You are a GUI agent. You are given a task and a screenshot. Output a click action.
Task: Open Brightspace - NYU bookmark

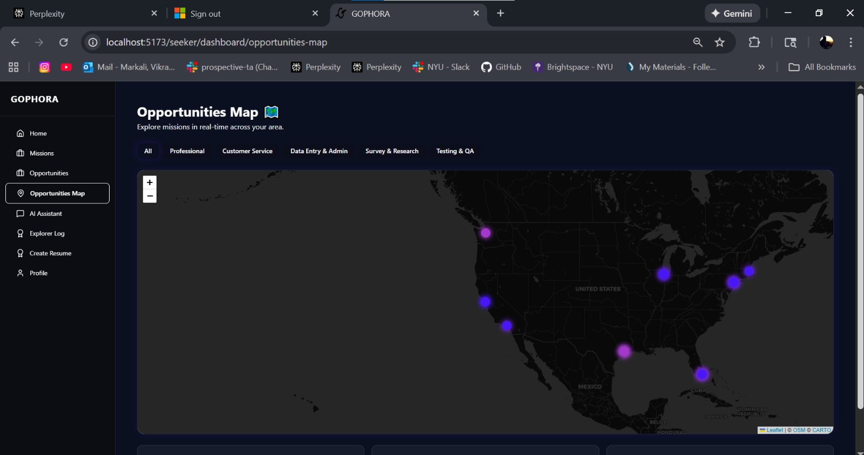click(573, 67)
